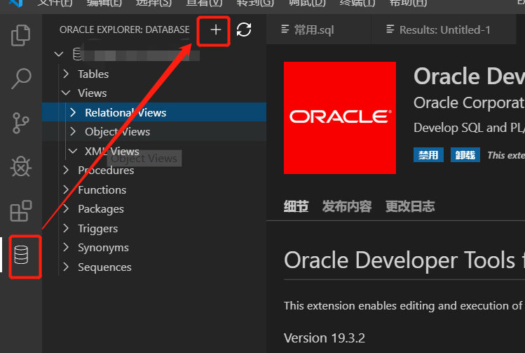Expand the Sequences node
The height and width of the screenshot is (353, 525).
(66, 267)
